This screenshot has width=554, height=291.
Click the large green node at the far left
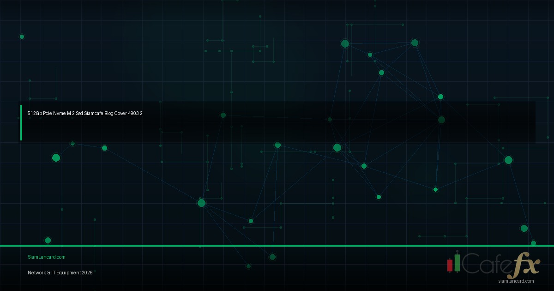56,158
